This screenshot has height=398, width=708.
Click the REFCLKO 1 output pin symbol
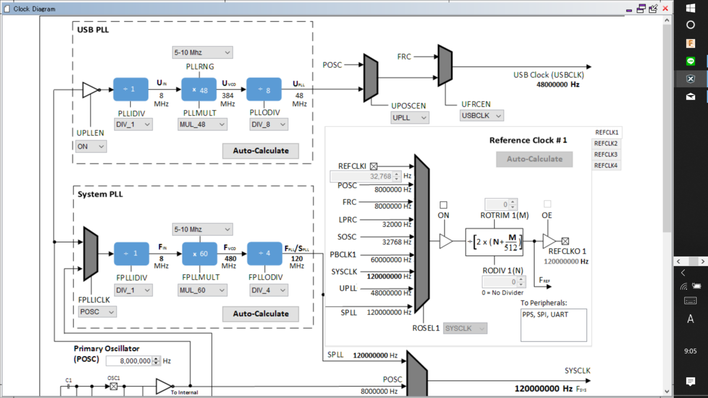(x=565, y=241)
